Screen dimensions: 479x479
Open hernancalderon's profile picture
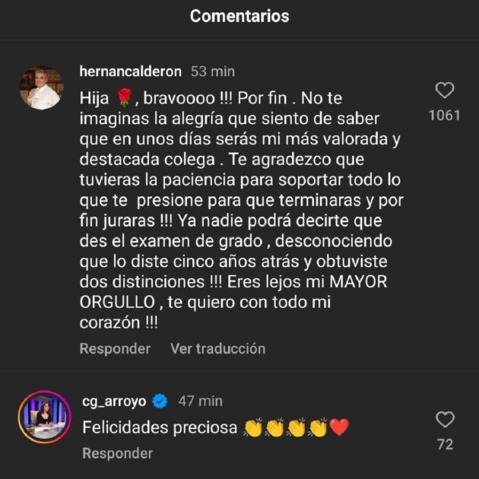pyautogui.click(x=41, y=88)
